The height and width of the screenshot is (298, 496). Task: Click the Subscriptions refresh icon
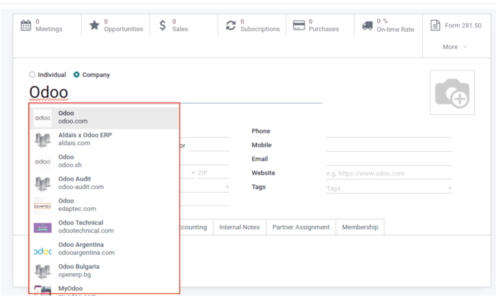coord(231,25)
